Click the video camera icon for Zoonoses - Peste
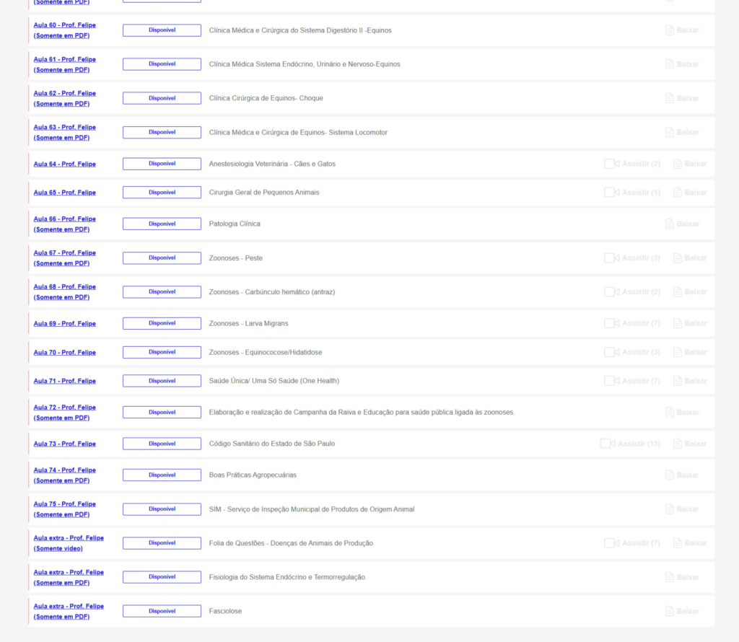 611,258
